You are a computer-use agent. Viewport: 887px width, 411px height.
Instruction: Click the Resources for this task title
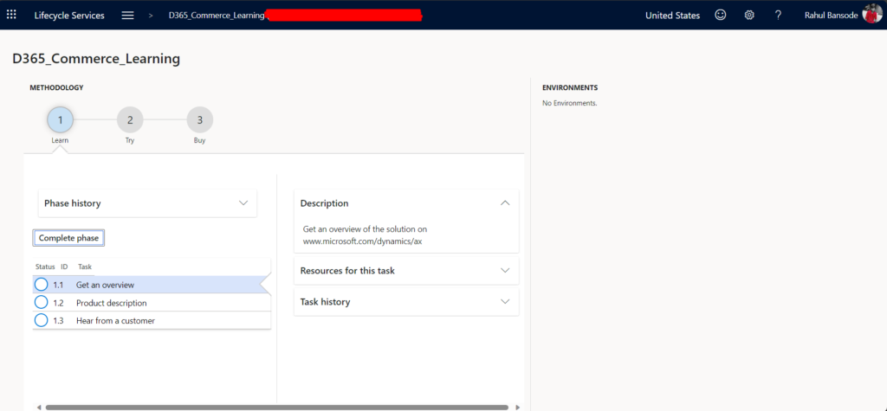(347, 270)
